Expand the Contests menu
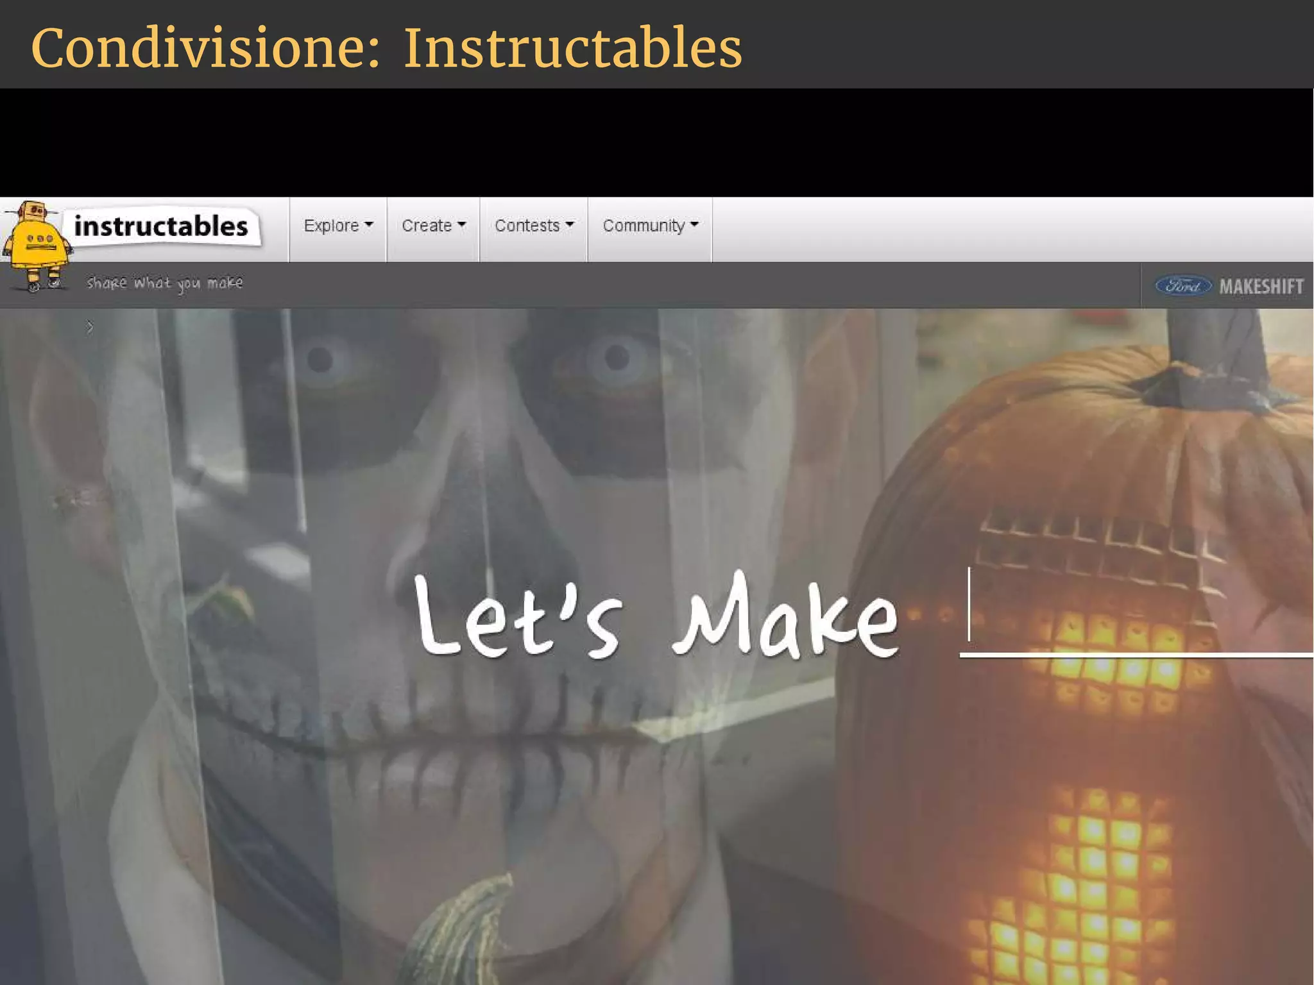Image resolution: width=1314 pixels, height=985 pixels. coord(534,226)
